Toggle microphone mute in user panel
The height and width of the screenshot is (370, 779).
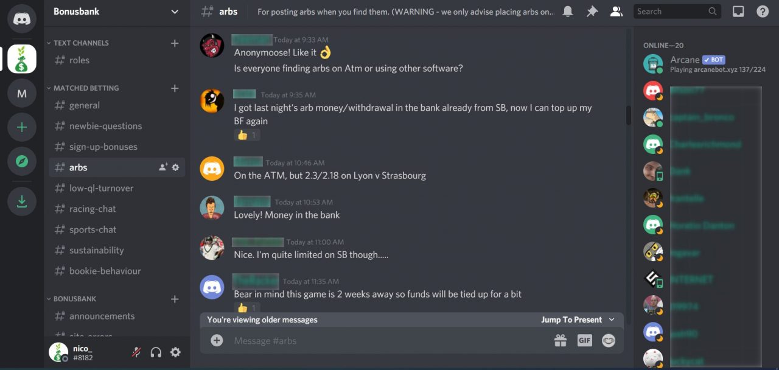(136, 352)
